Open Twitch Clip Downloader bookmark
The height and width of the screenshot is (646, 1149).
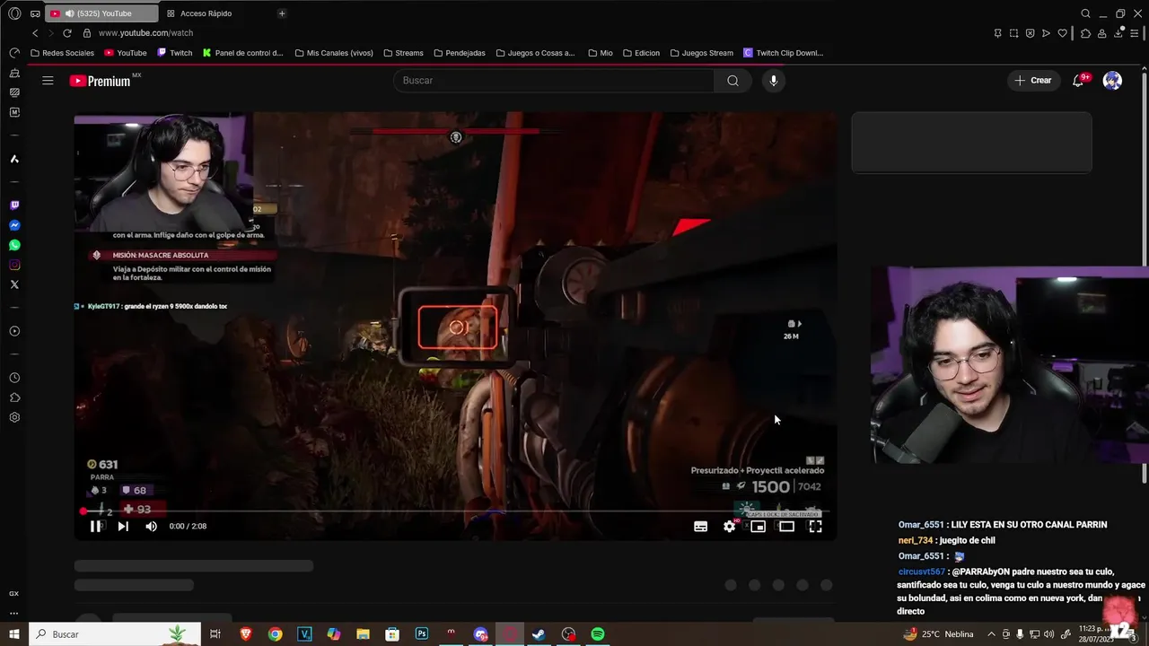[x=783, y=53]
